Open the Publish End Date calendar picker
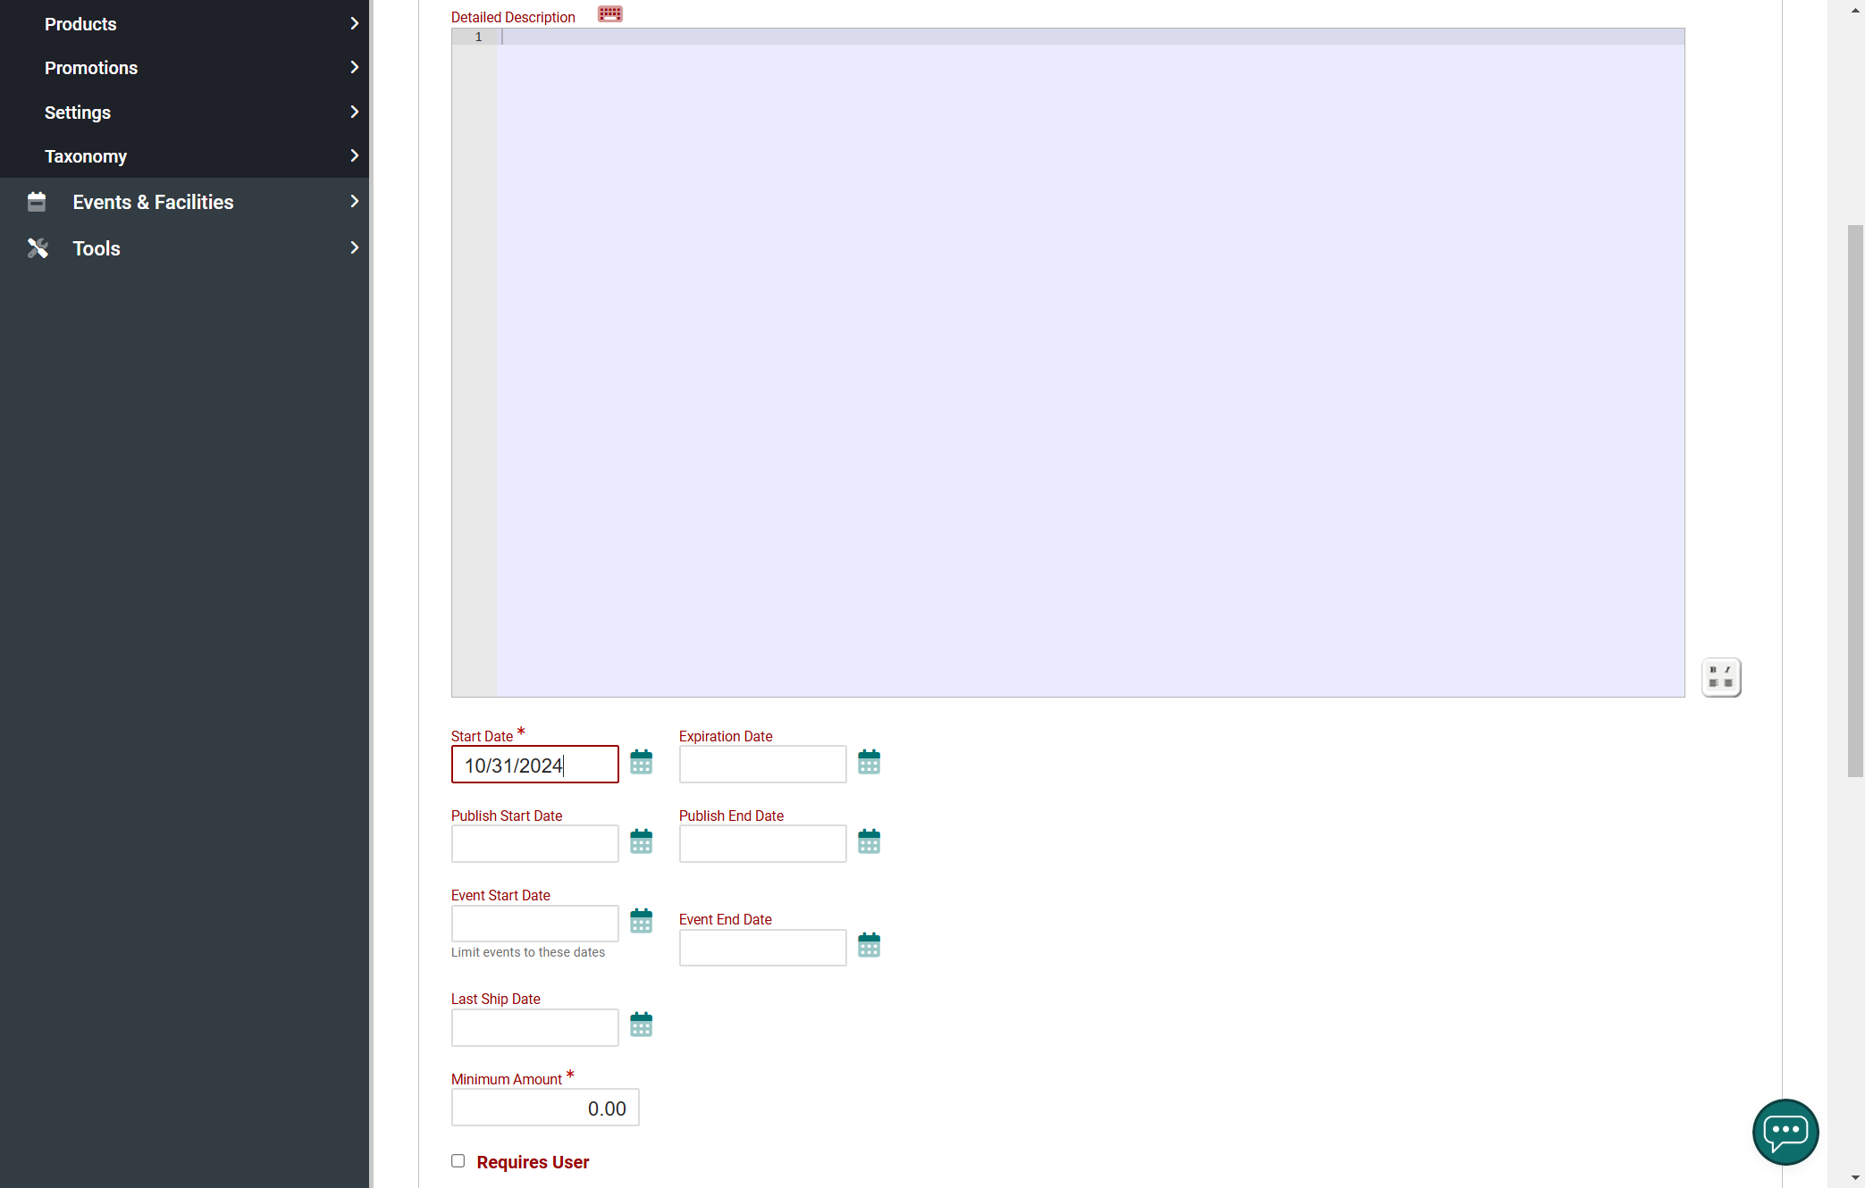This screenshot has height=1188, width=1865. 869,841
